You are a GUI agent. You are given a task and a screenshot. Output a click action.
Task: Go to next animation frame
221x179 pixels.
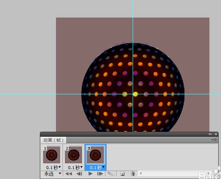point(100,174)
